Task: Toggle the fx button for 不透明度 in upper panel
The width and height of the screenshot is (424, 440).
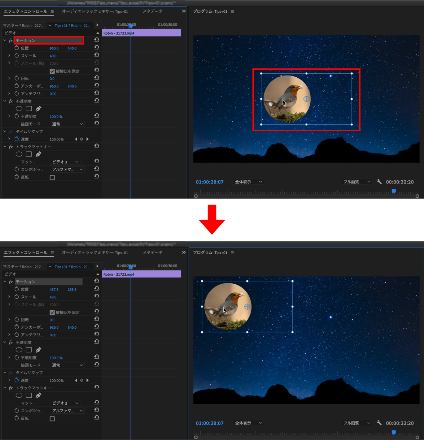Action: (x=11, y=102)
